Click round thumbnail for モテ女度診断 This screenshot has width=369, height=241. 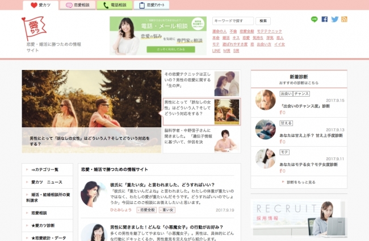(x=266, y=159)
